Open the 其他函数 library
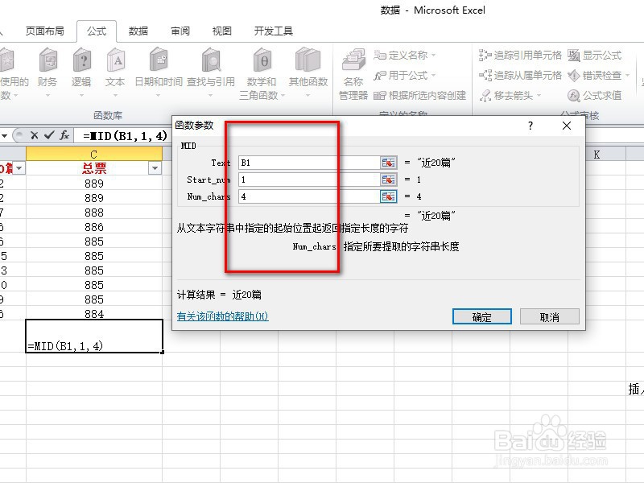Image resolution: width=644 pixels, height=483 pixels. tap(308, 72)
